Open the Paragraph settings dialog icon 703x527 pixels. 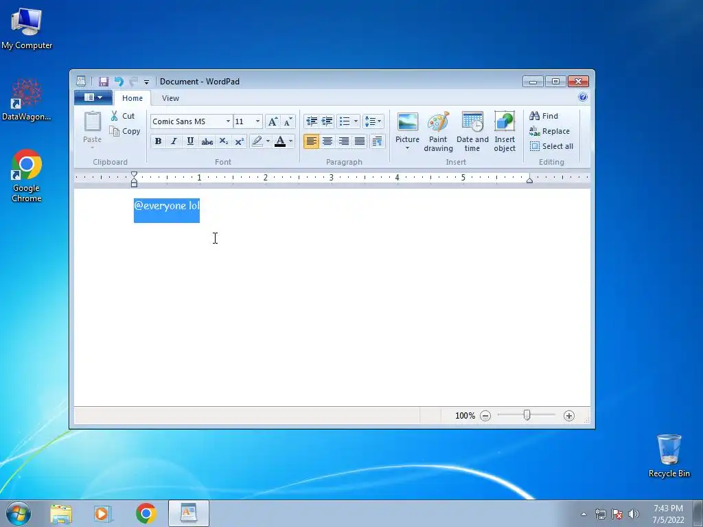point(377,141)
